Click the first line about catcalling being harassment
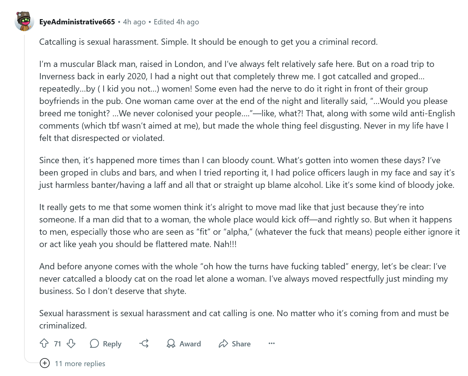Viewport: 468px width, 376px height. click(208, 42)
